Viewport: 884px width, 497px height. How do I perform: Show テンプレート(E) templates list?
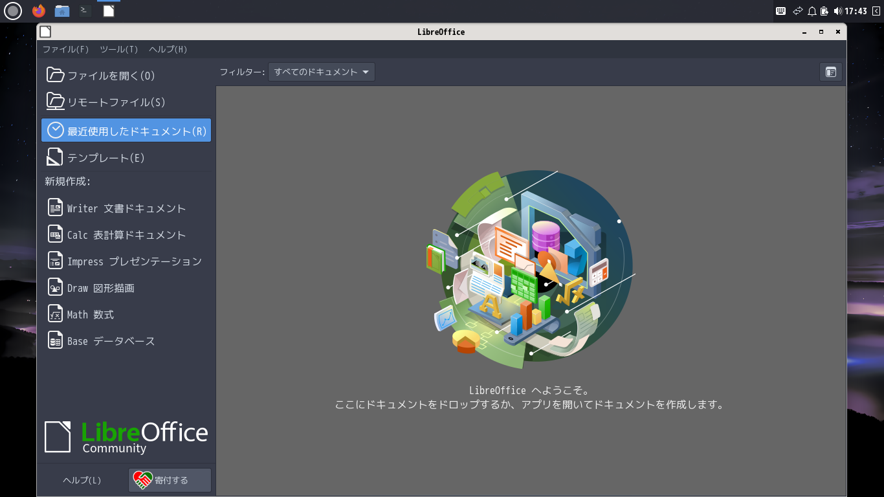coord(126,157)
